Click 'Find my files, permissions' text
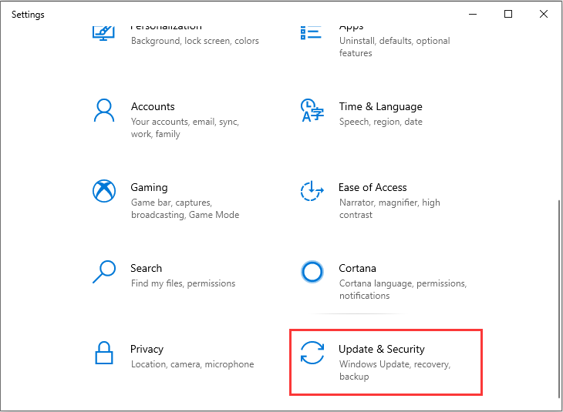 pos(183,283)
